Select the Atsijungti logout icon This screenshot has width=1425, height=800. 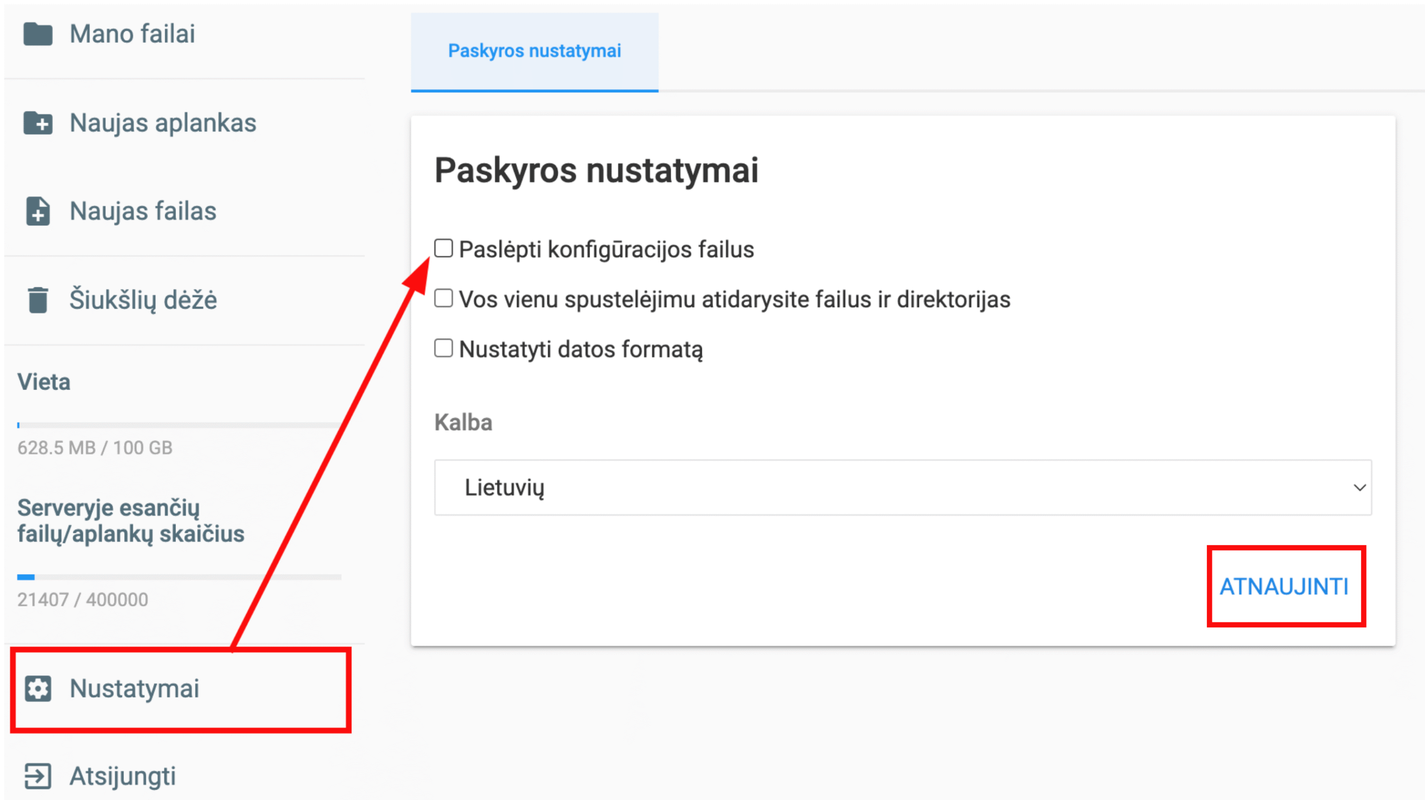37,777
